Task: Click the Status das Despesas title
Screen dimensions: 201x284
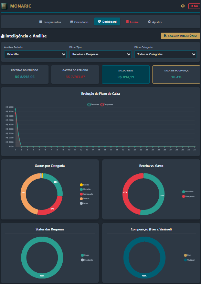Action: tap(50, 229)
